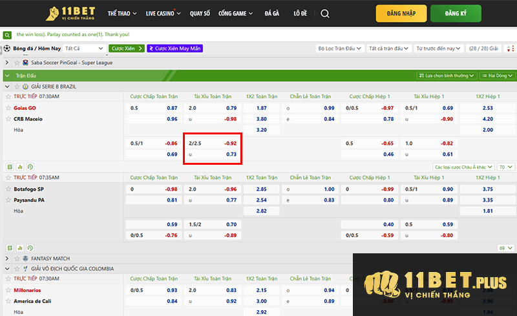The image size is (517, 316).
Task: Star the Millonarios team as favorite
Action: pyautogui.click(x=8, y=290)
